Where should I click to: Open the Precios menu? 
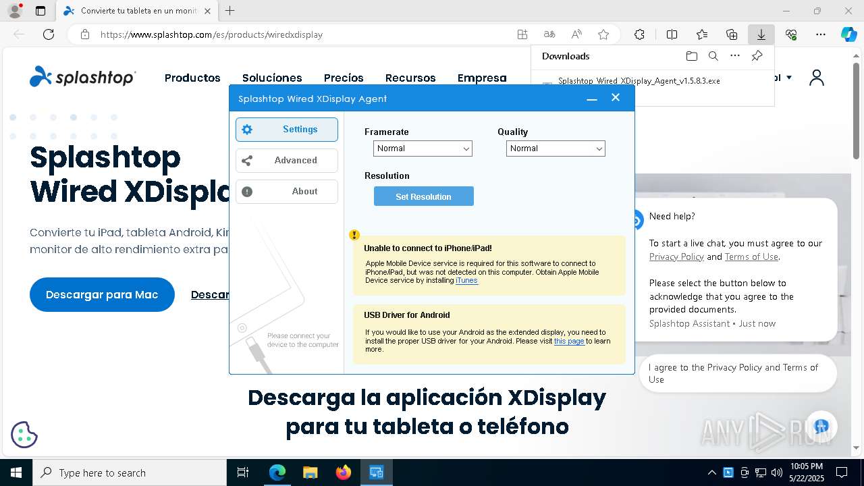(x=344, y=78)
